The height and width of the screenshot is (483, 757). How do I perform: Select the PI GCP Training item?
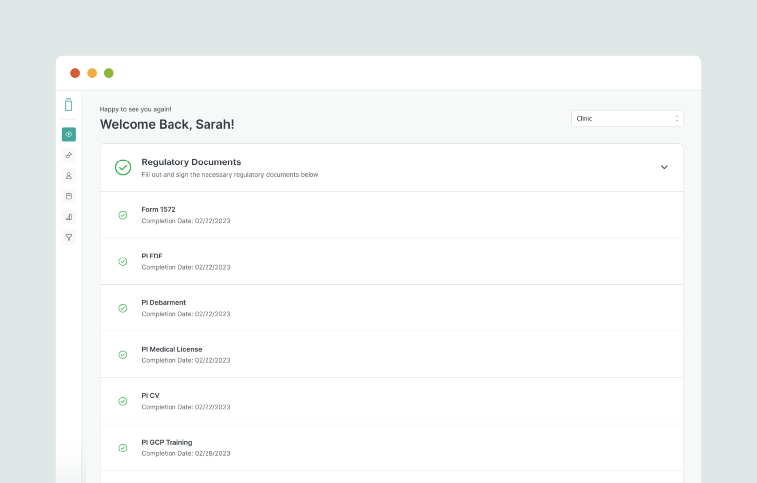click(x=167, y=442)
